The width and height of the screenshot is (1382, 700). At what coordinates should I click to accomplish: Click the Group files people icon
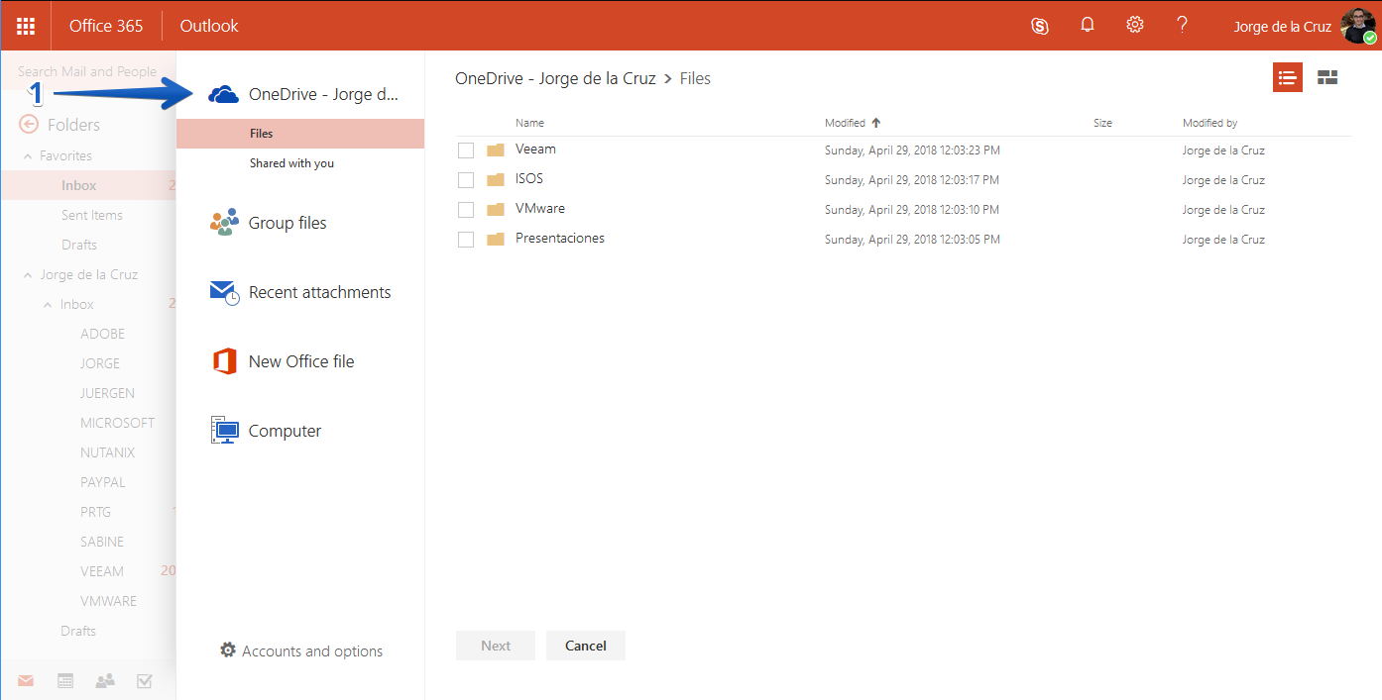coord(224,223)
